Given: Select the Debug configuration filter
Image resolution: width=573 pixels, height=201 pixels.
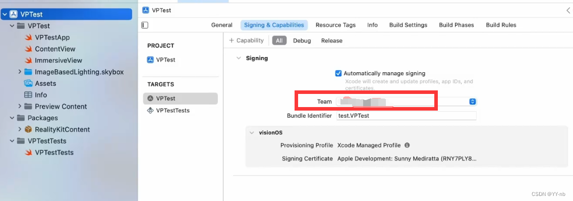Looking at the screenshot, I should 302,40.
